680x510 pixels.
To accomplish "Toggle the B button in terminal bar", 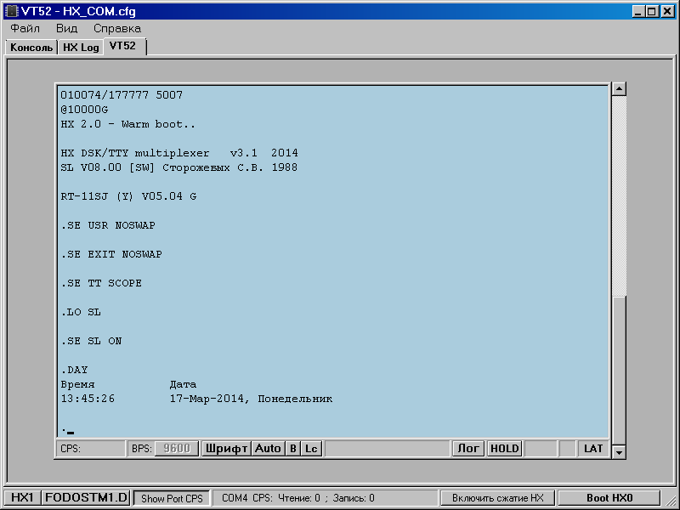I will pos(293,448).
